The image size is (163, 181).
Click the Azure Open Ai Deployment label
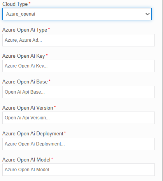point(33,134)
